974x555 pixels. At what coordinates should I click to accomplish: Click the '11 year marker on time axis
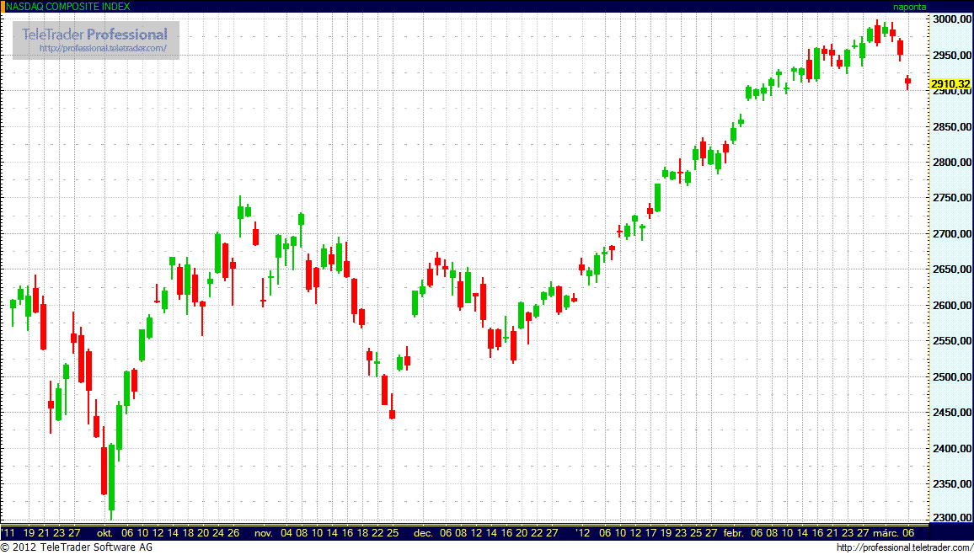click(x=8, y=533)
